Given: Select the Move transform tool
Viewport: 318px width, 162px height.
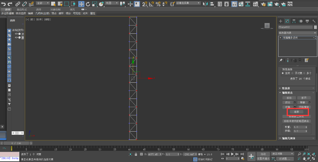Looking at the screenshot, I should point(81,4).
